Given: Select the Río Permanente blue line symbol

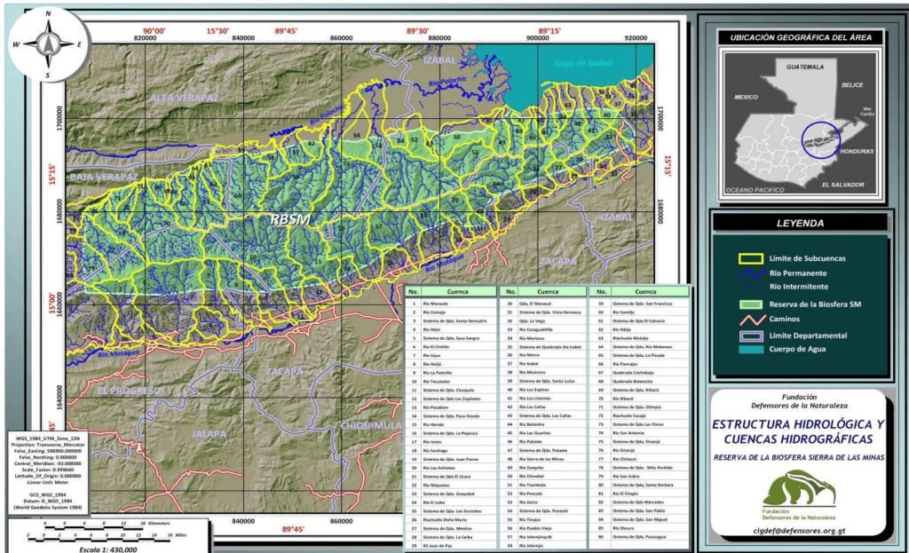Looking at the screenshot, I should [751, 274].
